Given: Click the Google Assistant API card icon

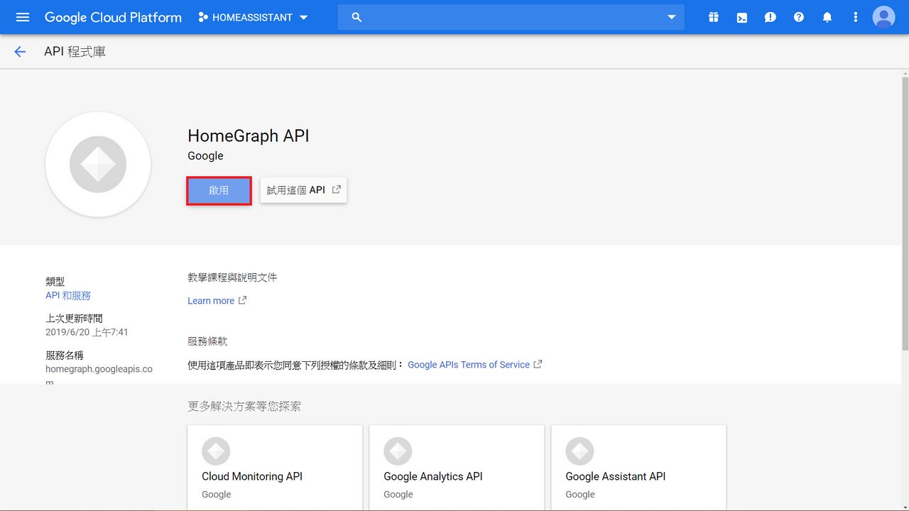Looking at the screenshot, I should [x=579, y=451].
